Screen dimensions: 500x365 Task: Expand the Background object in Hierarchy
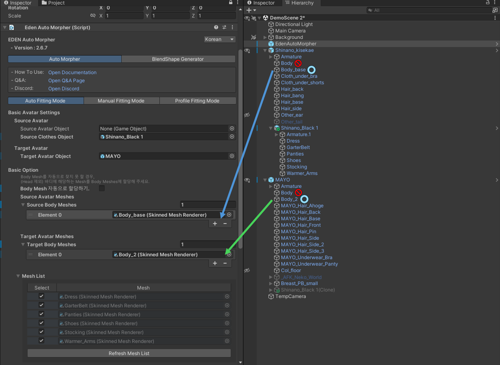265,37
